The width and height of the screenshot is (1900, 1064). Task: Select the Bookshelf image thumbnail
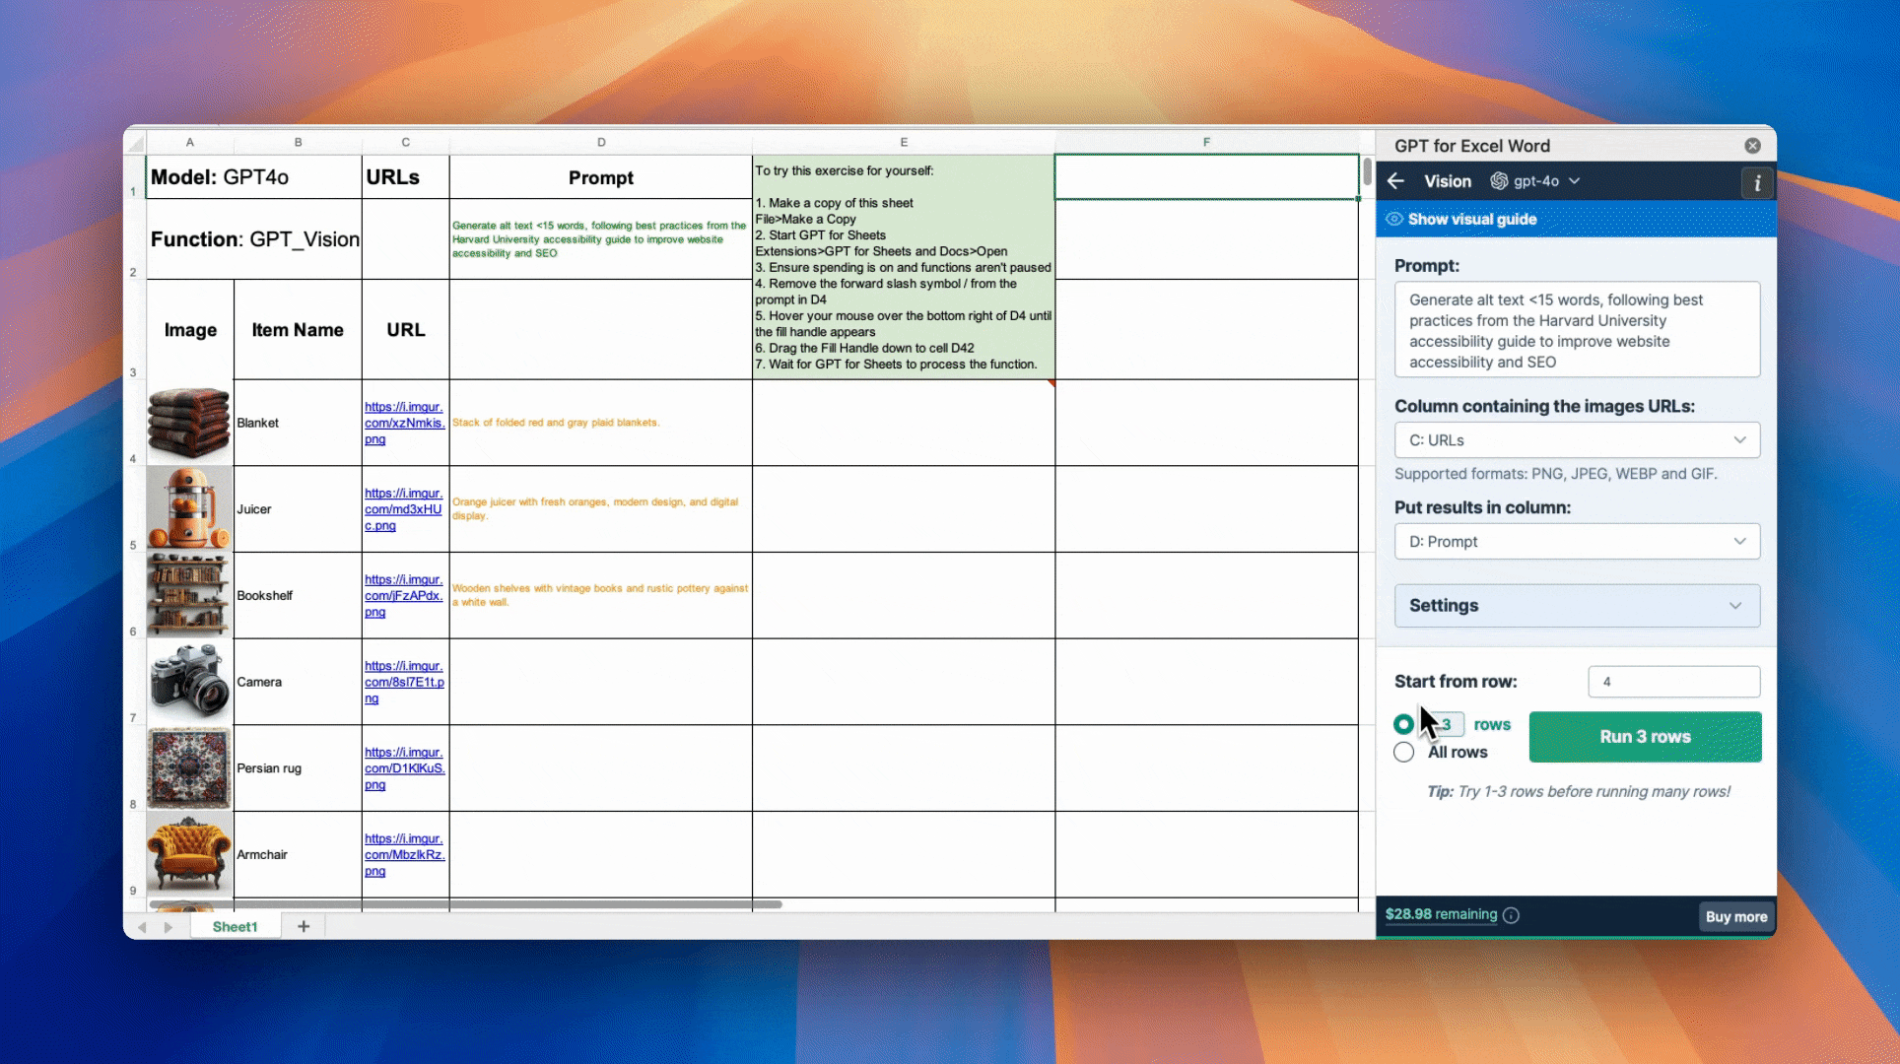click(x=189, y=596)
